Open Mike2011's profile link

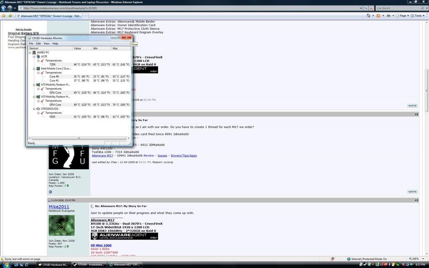point(59,207)
